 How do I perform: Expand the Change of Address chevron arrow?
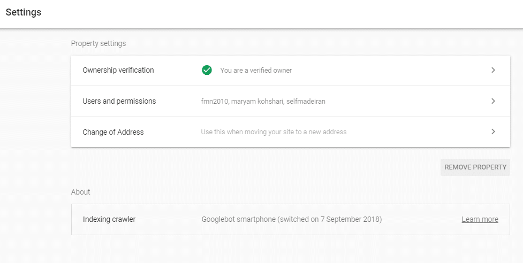493,131
